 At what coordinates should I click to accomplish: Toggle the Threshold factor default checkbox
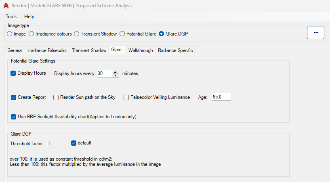tap(74, 143)
